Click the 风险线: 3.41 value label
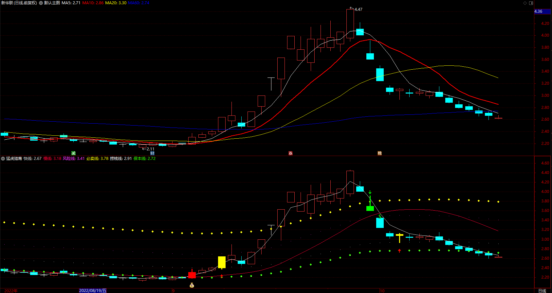The height and width of the screenshot is (293, 552). [74, 159]
